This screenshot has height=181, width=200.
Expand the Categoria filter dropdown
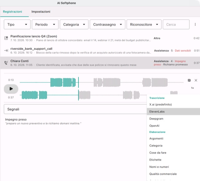(74, 24)
